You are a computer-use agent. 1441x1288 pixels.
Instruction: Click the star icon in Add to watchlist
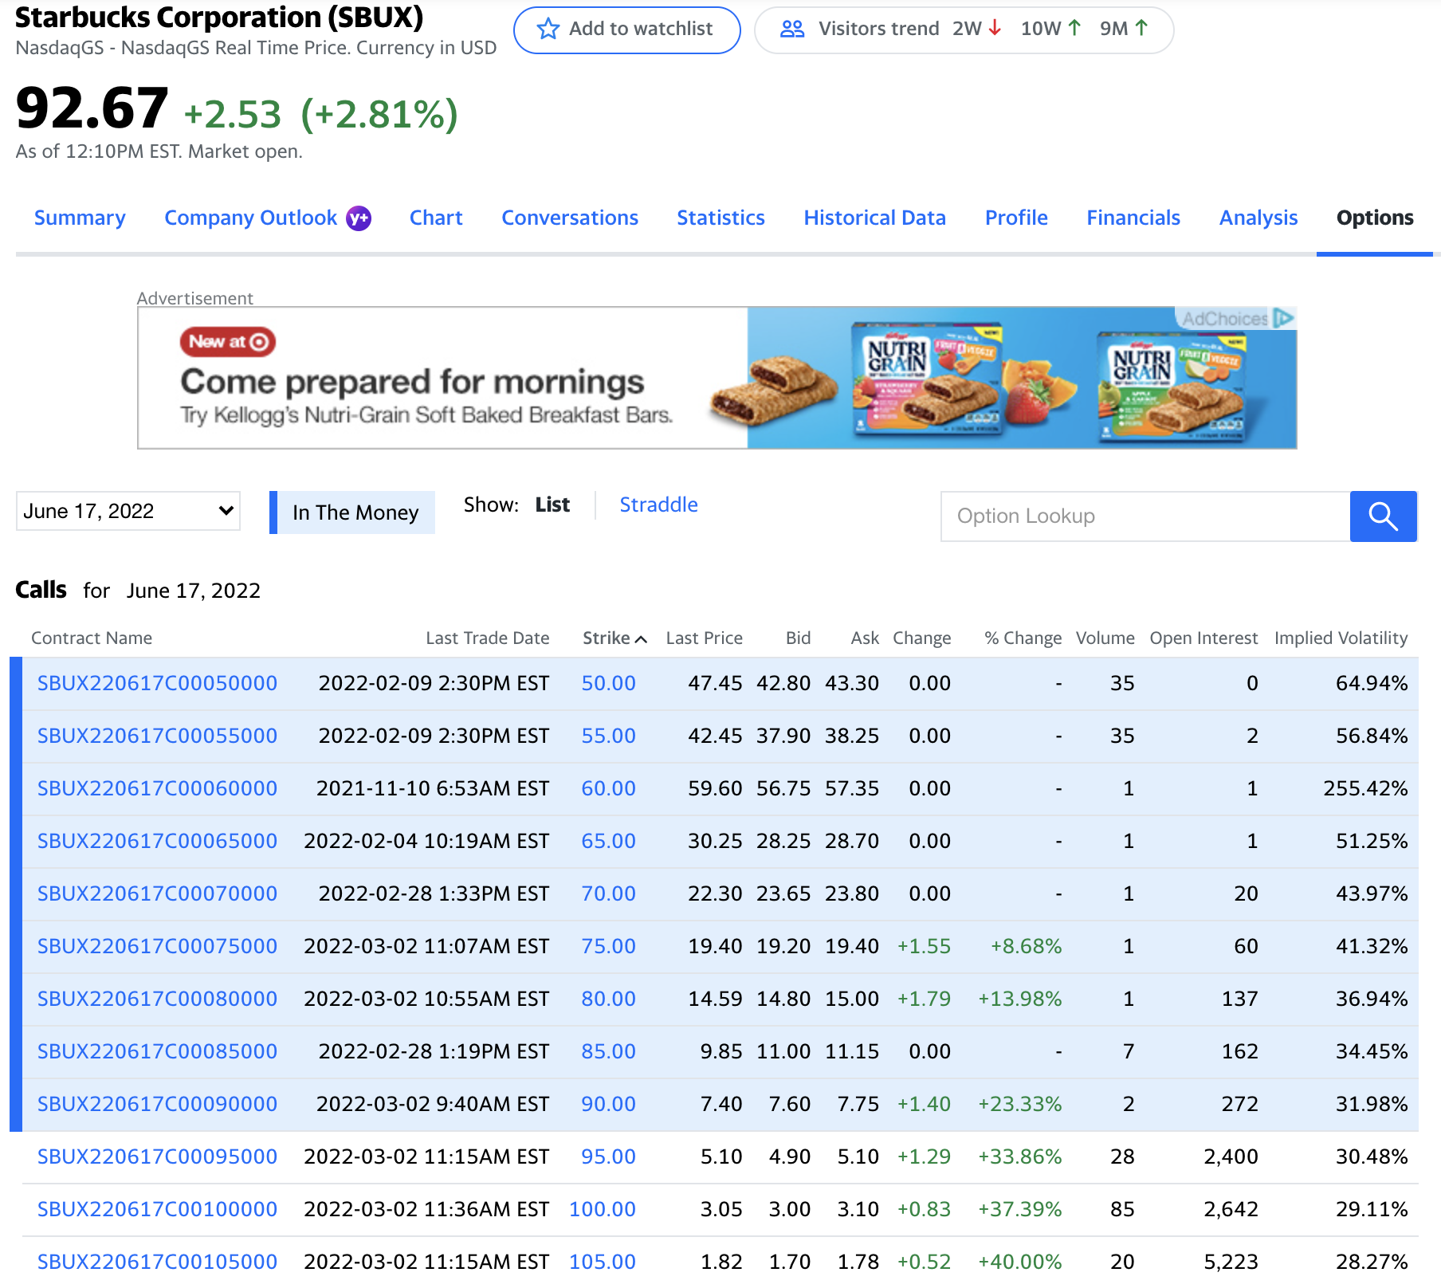[x=548, y=29]
